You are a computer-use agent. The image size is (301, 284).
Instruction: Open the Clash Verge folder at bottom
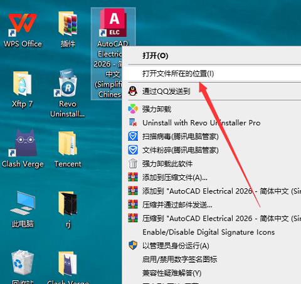pos(68,263)
